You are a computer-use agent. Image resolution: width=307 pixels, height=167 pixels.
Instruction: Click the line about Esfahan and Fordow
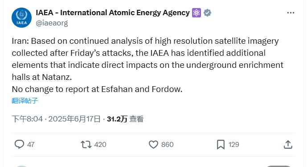[x=97, y=89]
